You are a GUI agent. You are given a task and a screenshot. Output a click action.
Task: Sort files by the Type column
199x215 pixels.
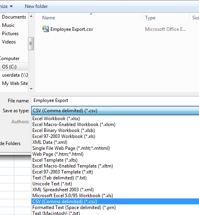pos(150,18)
